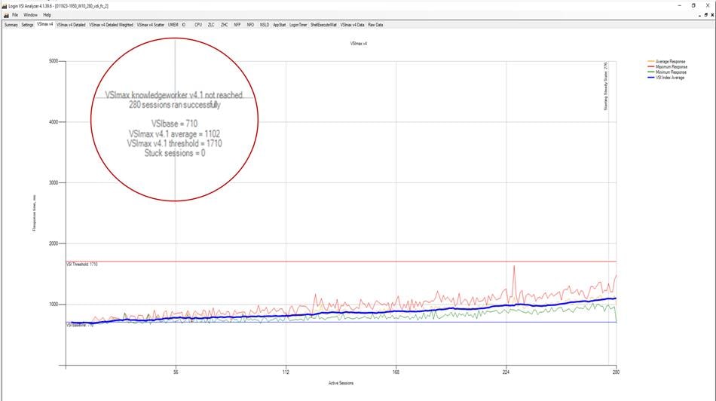The image size is (716, 401).
Task: Click 'VSImax v4.1 threshold = 1710' text
Action: click(x=174, y=143)
